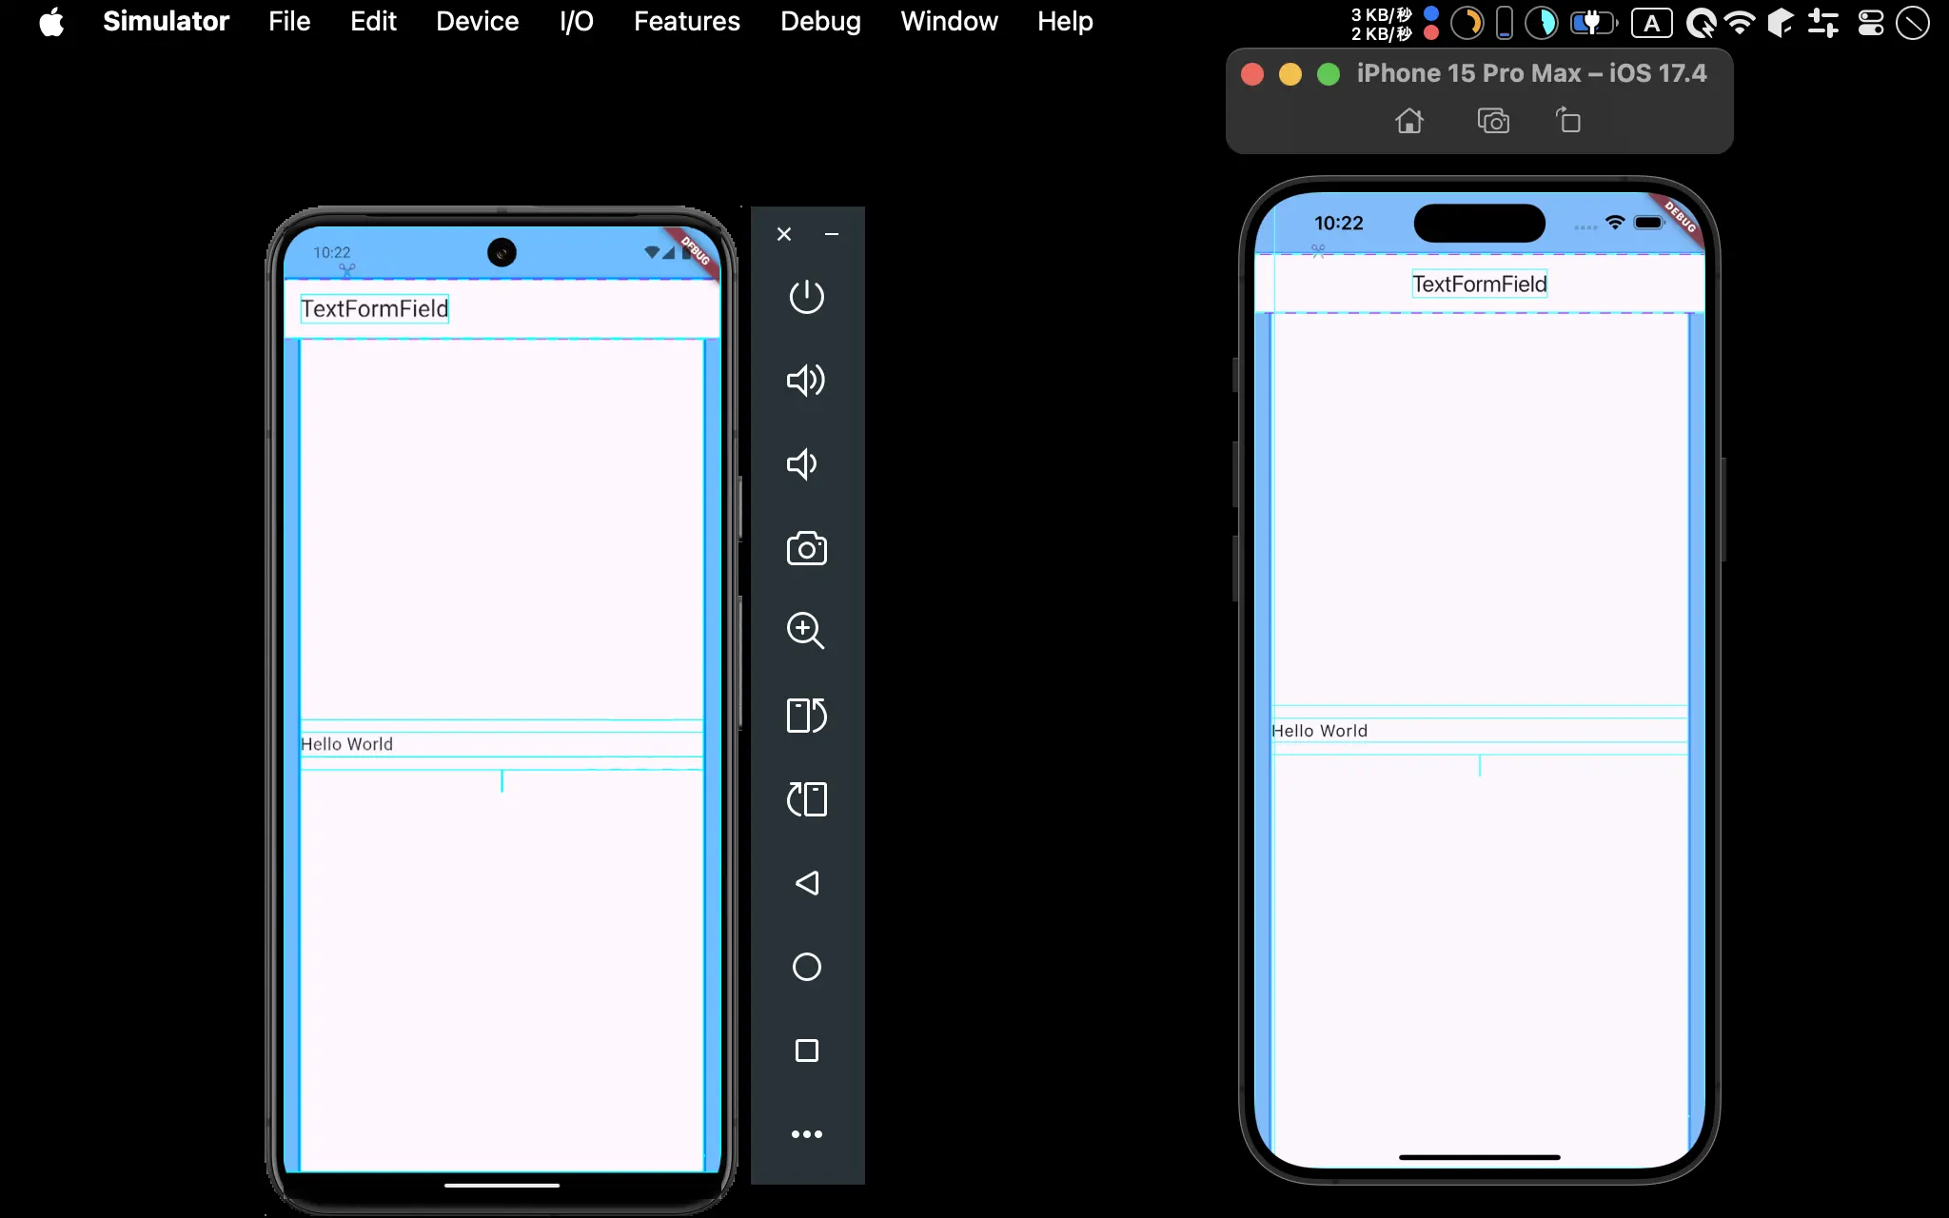Tap the Android Overview square button
Image resolution: width=1949 pixels, height=1218 pixels.
pos(806,1051)
